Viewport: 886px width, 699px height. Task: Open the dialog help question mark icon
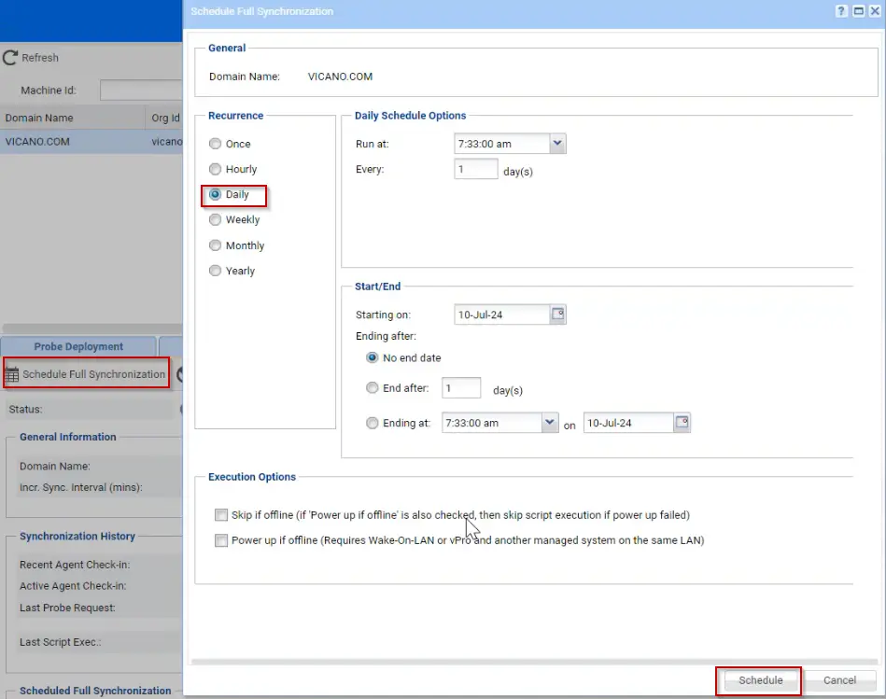tap(841, 11)
